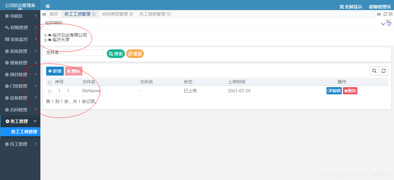Open the 超级管理员 user menu
394x180 pixels.
380,7
